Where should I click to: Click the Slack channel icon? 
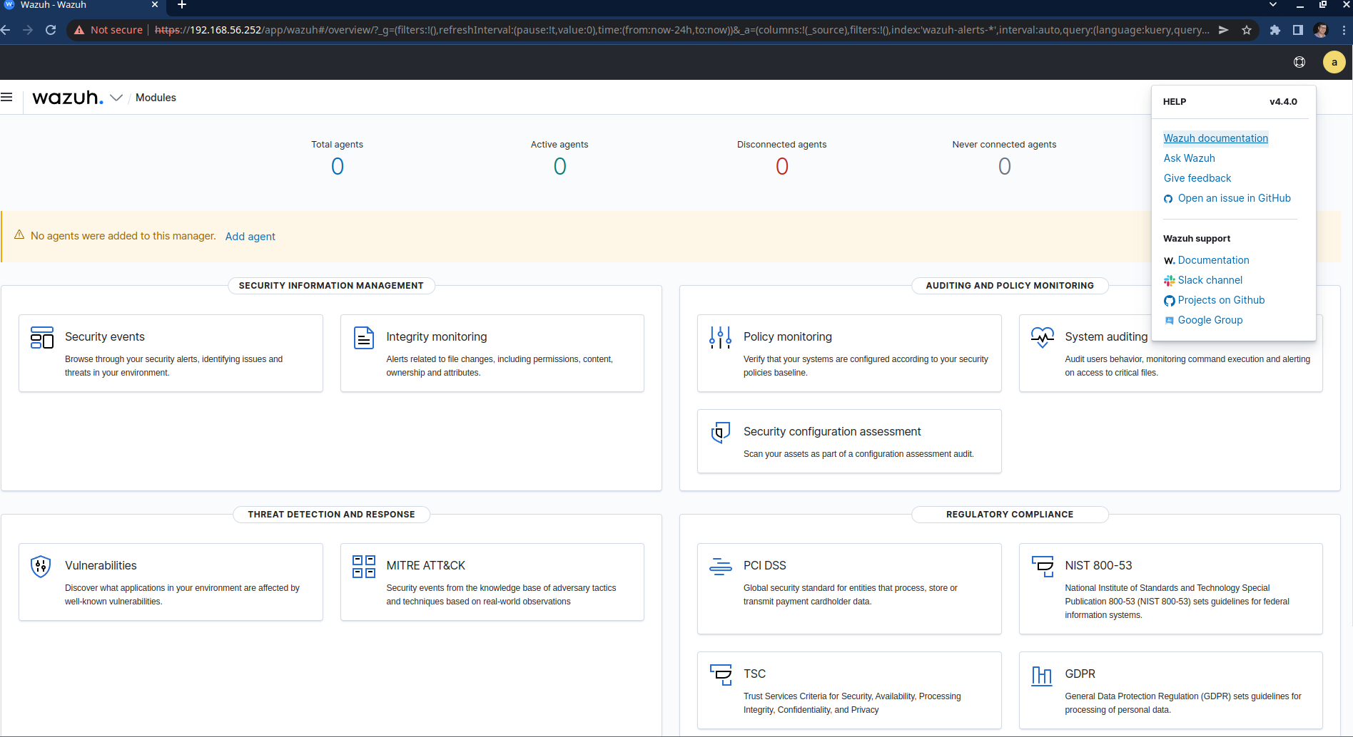pos(1170,280)
